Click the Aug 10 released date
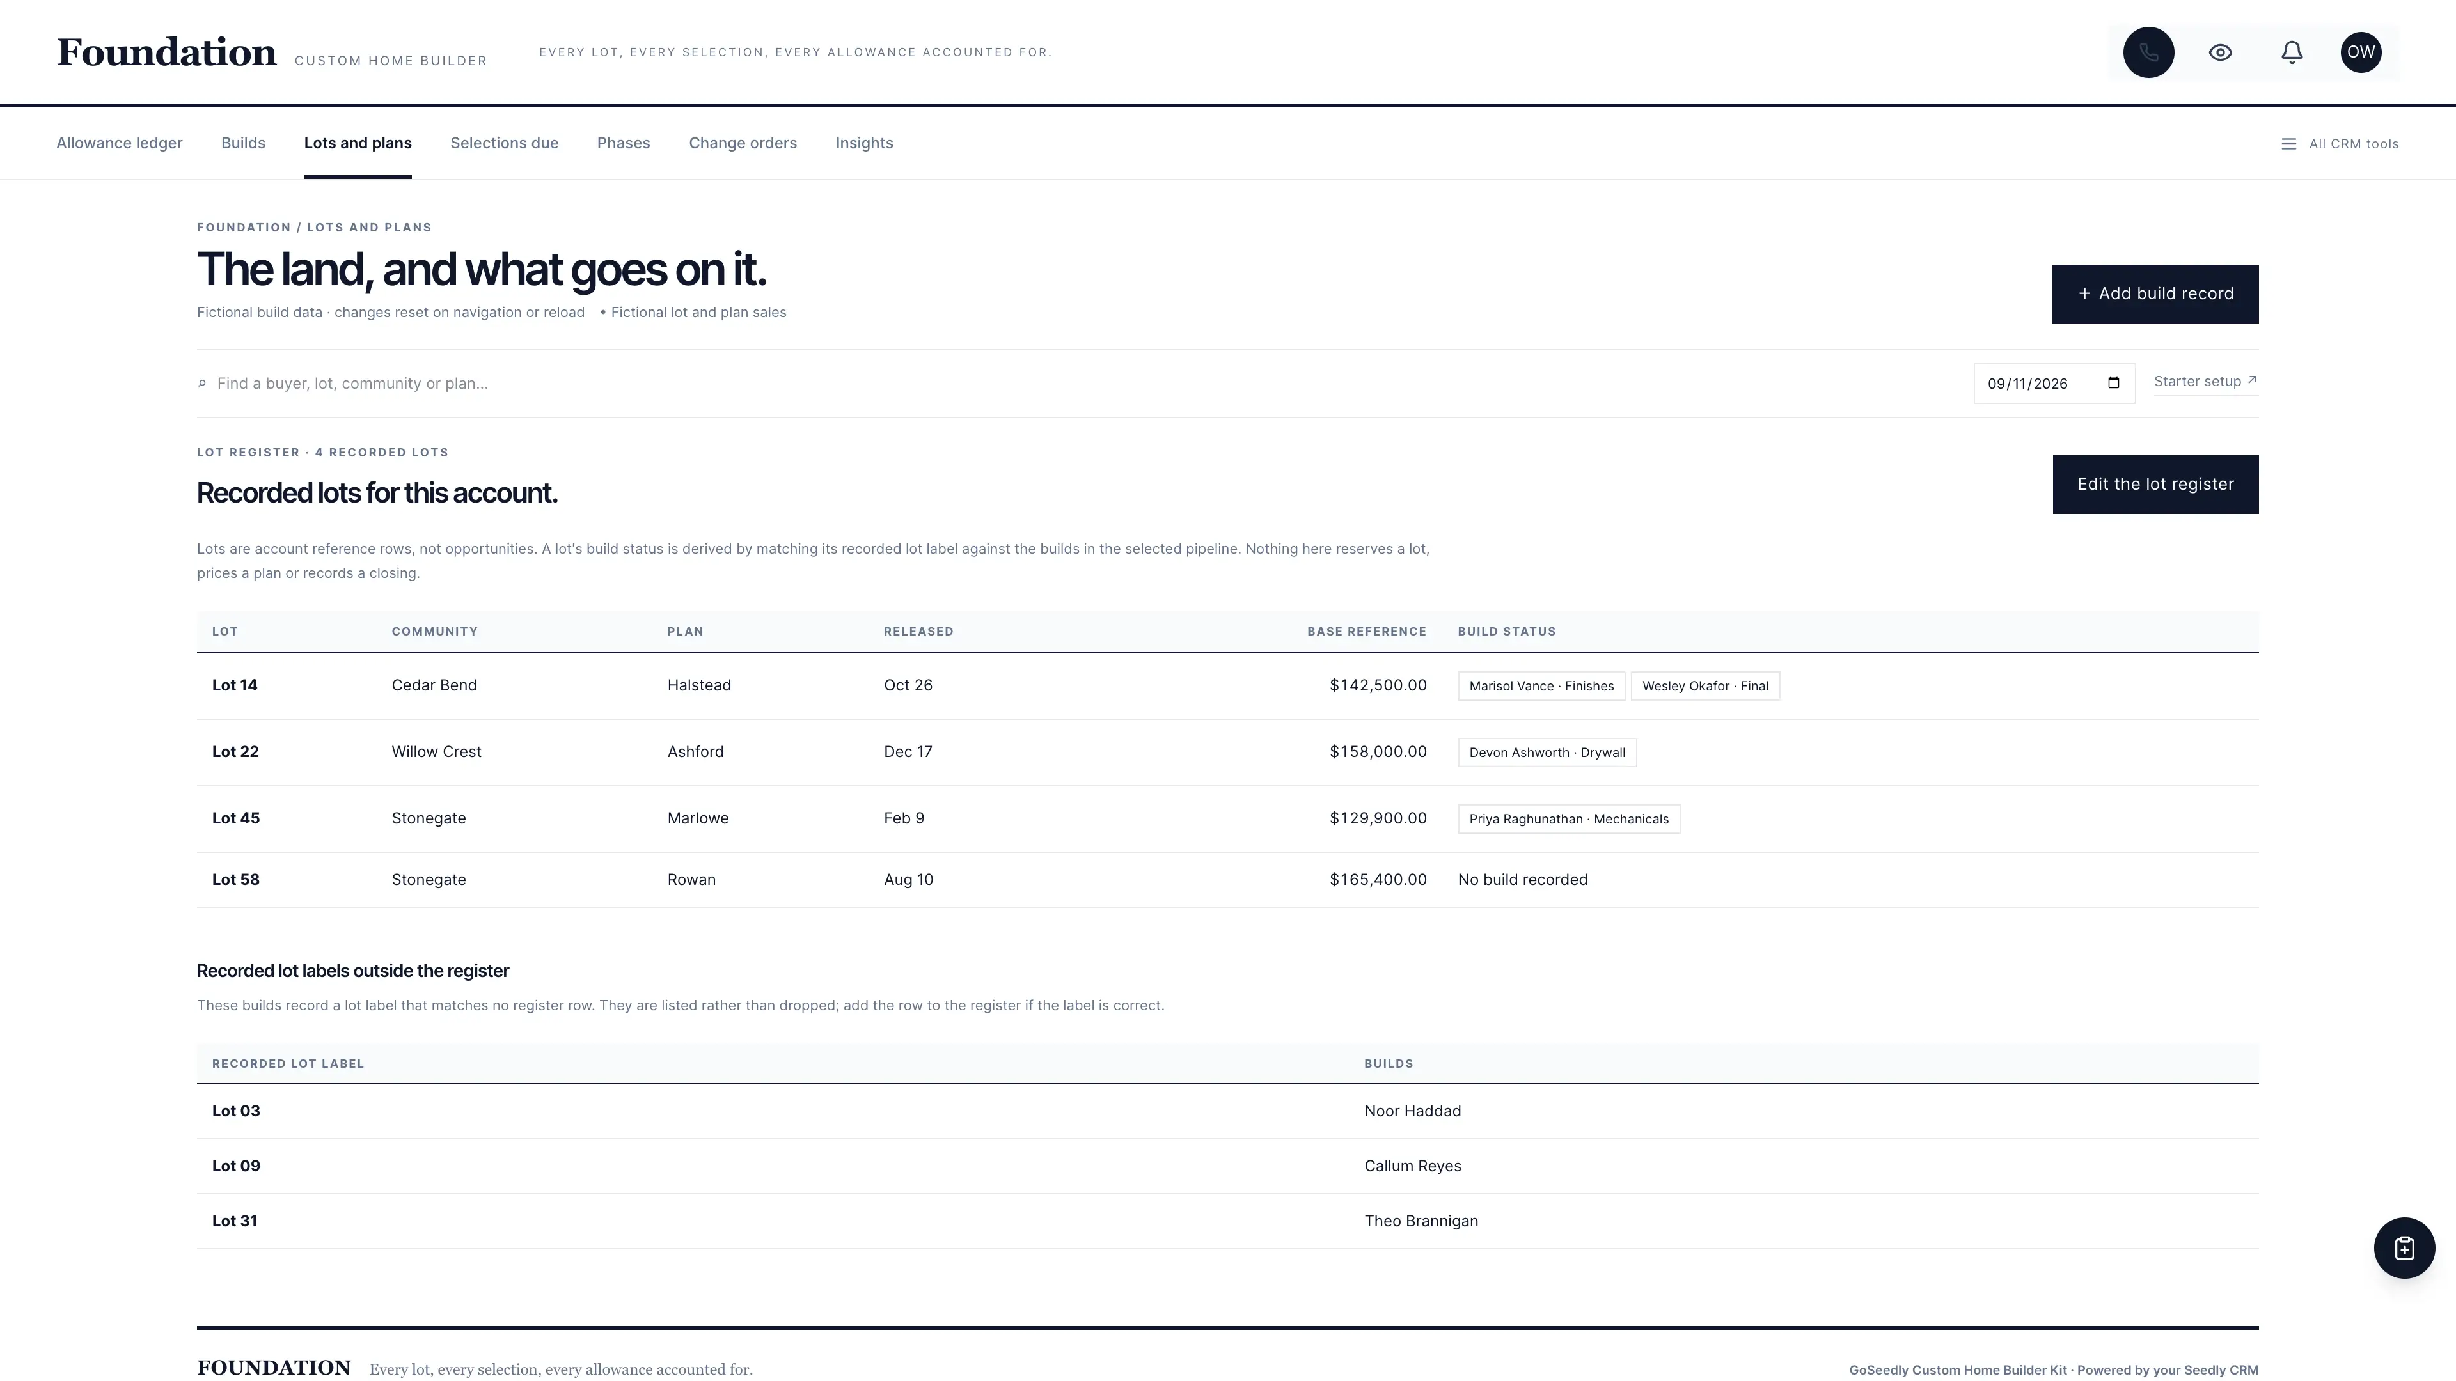Image resolution: width=2456 pixels, height=1381 pixels. point(908,880)
